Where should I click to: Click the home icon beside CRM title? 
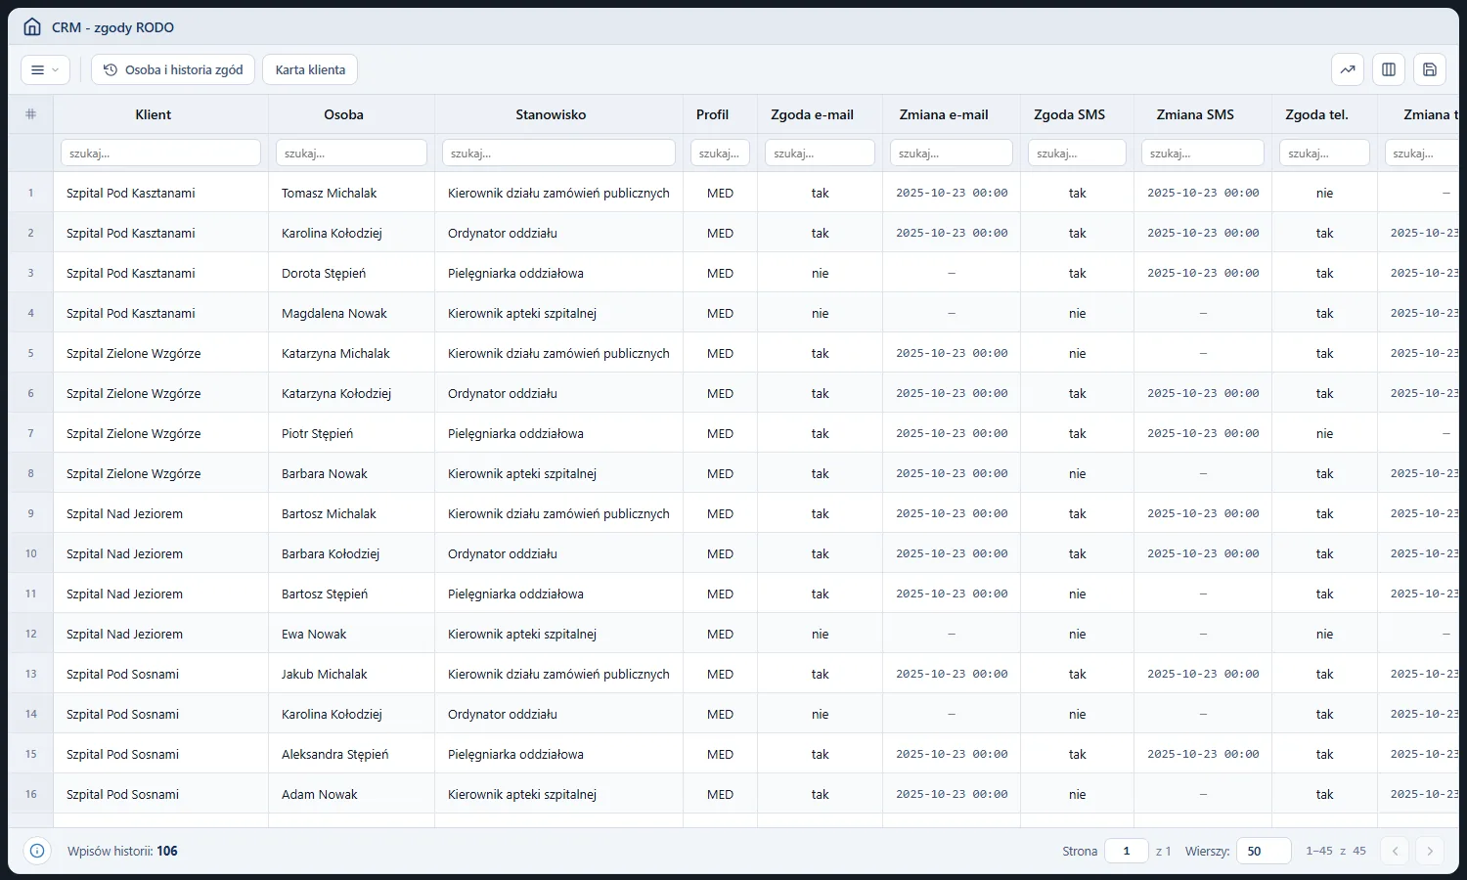(32, 27)
